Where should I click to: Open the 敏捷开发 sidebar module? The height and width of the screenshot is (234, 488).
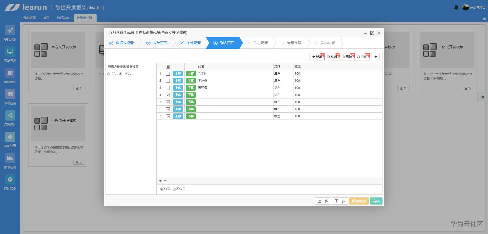click(x=10, y=33)
